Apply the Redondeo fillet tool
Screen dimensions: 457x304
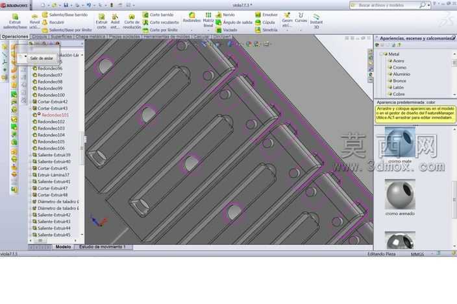pyautogui.click(x=191, y=18)
